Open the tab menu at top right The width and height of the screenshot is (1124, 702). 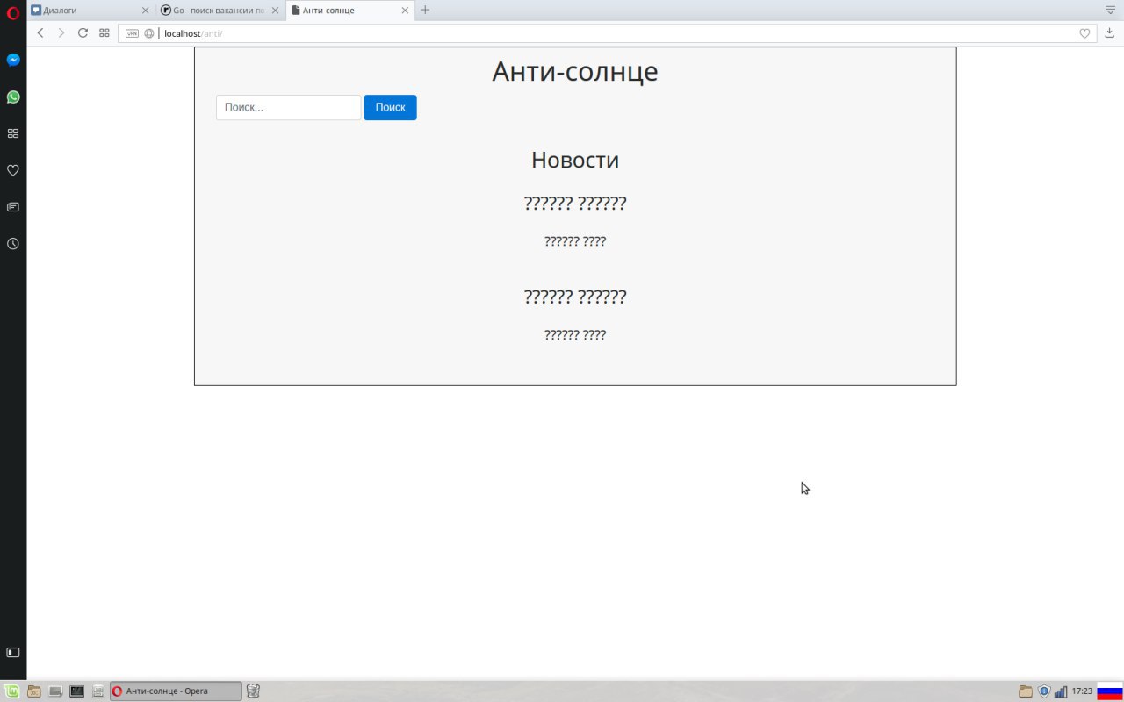click(x=1110, y=9)
